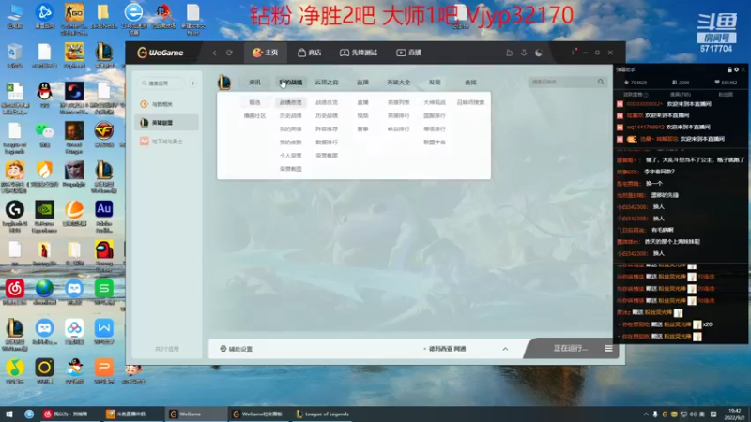The height and width of the screenshot is (422, 751).
Task: Open 辅助设置 settings at bottom
Action: (x=237, y=349)
